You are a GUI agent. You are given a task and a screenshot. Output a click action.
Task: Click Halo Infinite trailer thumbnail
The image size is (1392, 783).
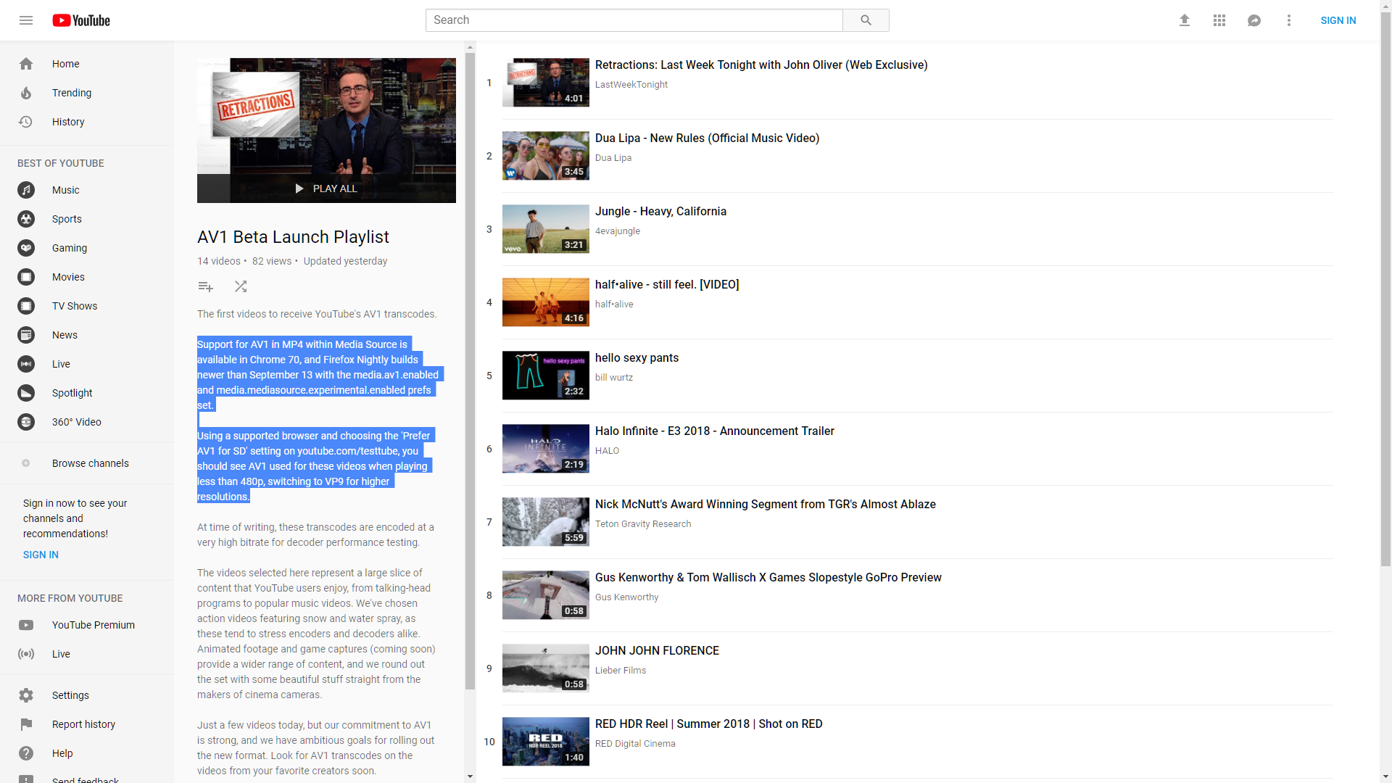click(x=546, y=449)
